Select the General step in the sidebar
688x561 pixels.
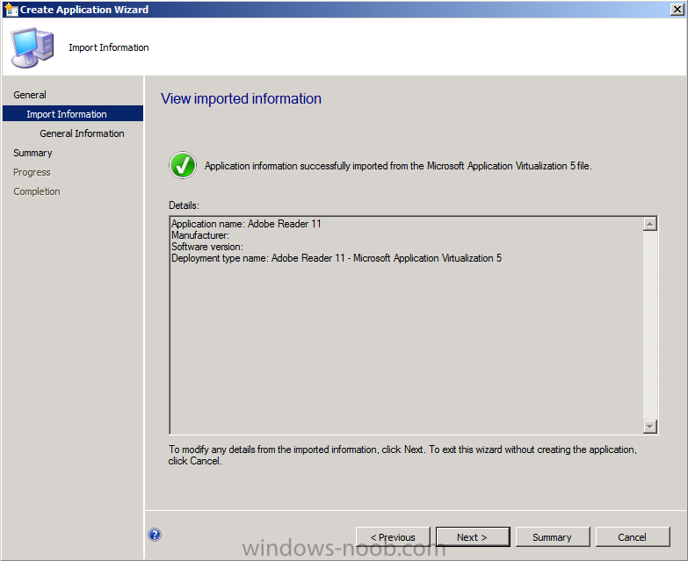30,95
